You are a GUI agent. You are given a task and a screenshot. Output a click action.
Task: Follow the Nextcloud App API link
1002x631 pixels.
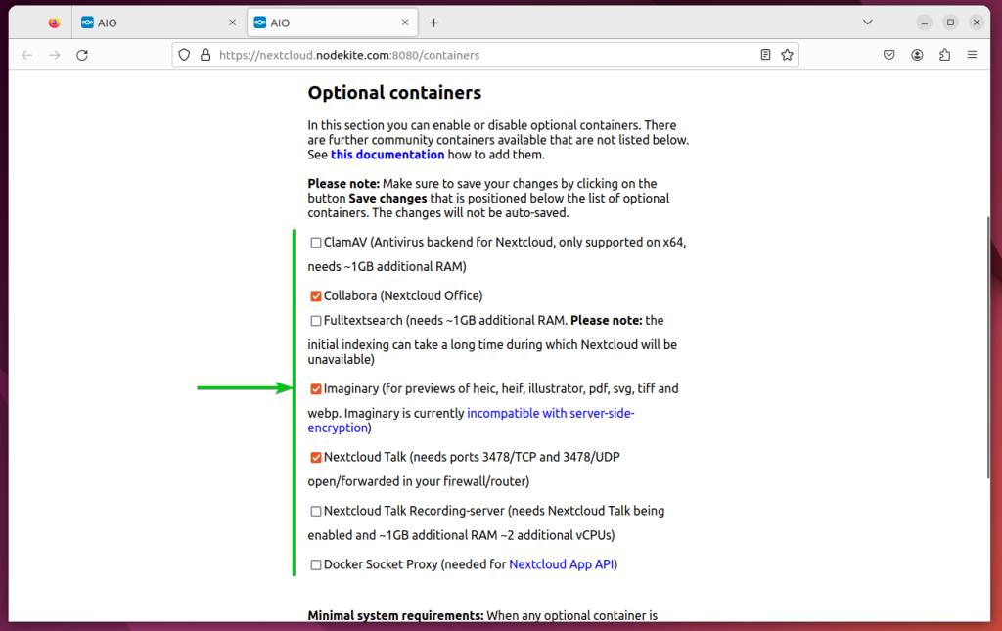pos(562,564)
